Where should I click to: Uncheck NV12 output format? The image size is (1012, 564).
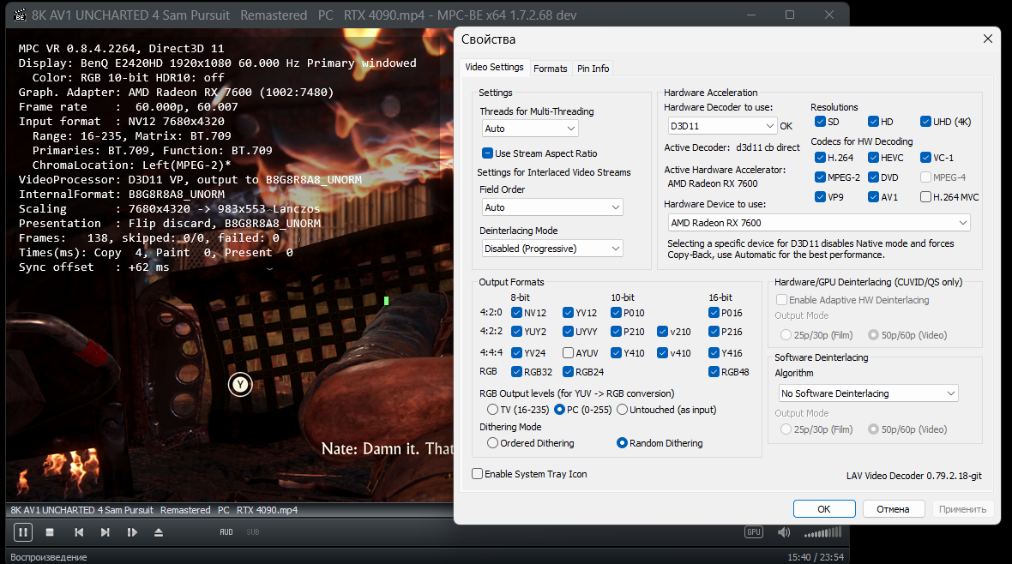pos(516,313)
